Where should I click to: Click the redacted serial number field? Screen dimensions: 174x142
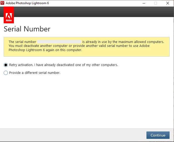[59, 42]
